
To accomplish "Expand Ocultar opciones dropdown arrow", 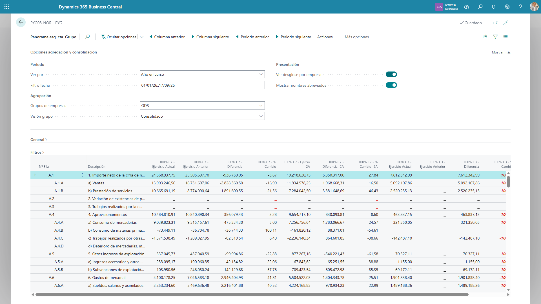I will coord(142,37).
